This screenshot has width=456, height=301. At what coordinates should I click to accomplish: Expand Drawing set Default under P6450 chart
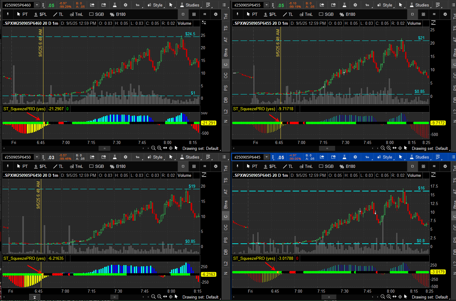coord(201,297)
